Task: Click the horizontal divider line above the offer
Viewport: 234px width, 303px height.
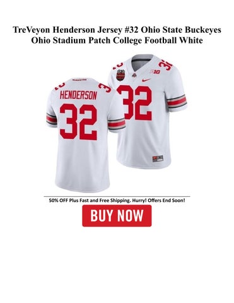Action: click(117, 196)
